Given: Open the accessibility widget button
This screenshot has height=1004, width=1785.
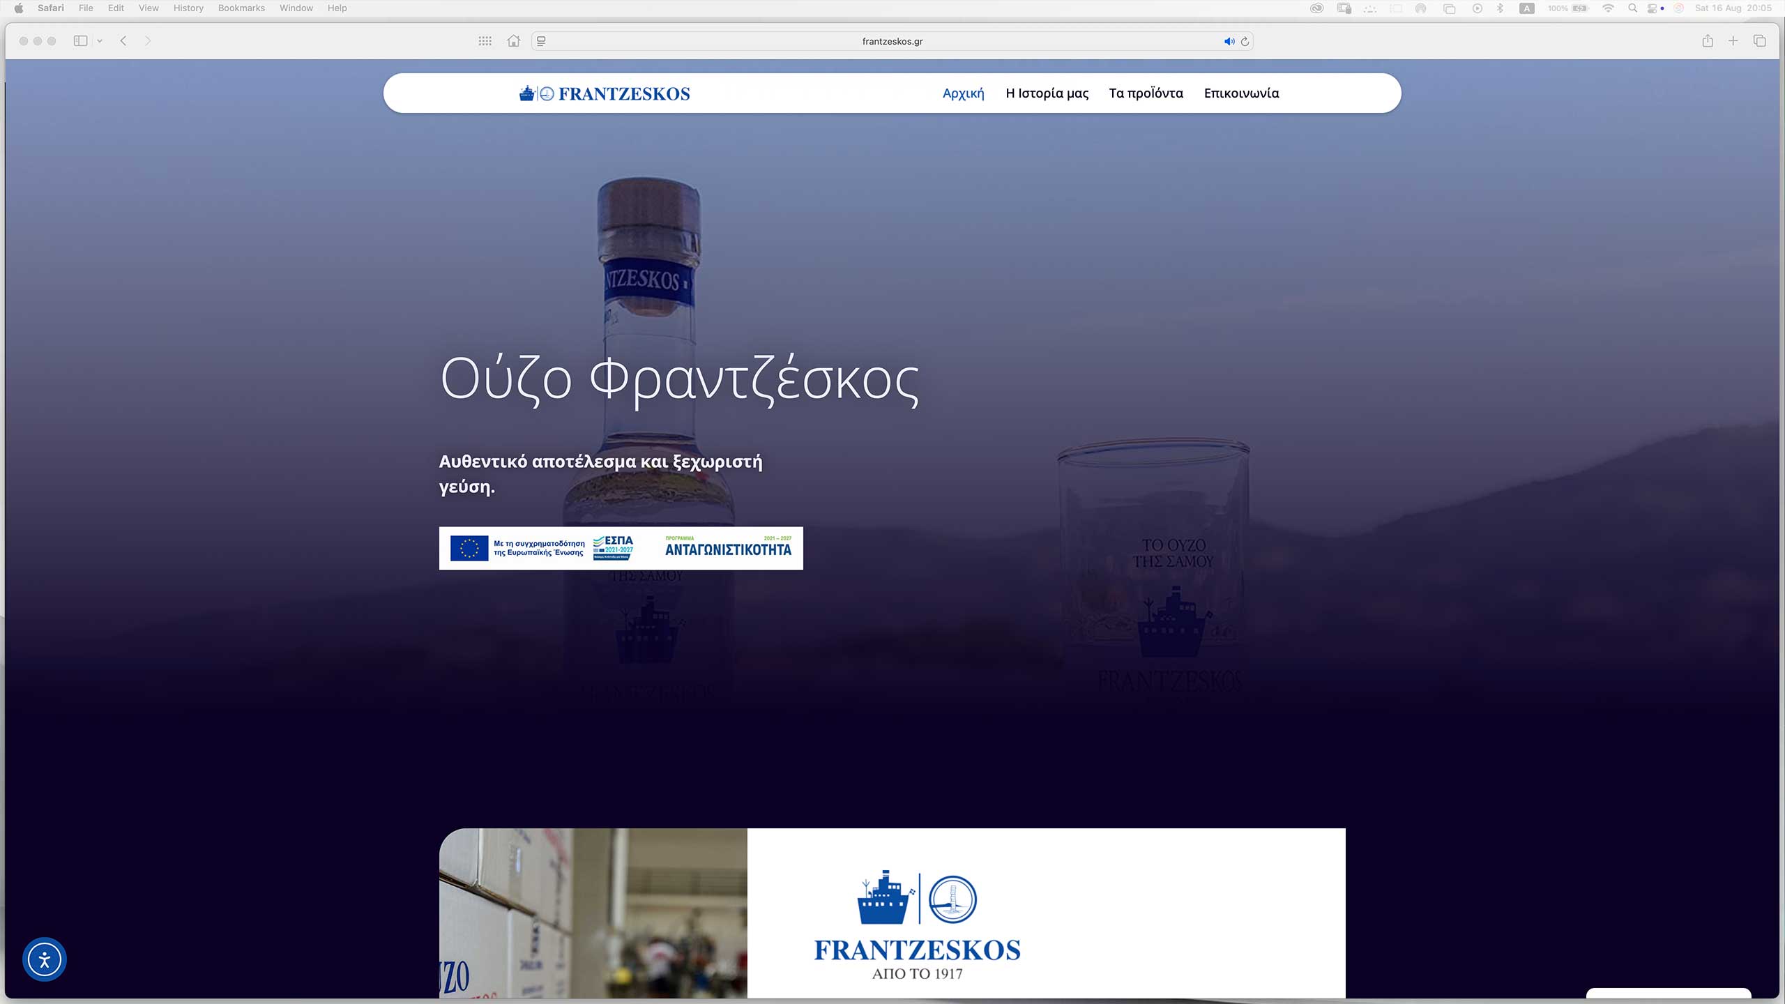Looking at the screenshot, I should coord(45,959).
